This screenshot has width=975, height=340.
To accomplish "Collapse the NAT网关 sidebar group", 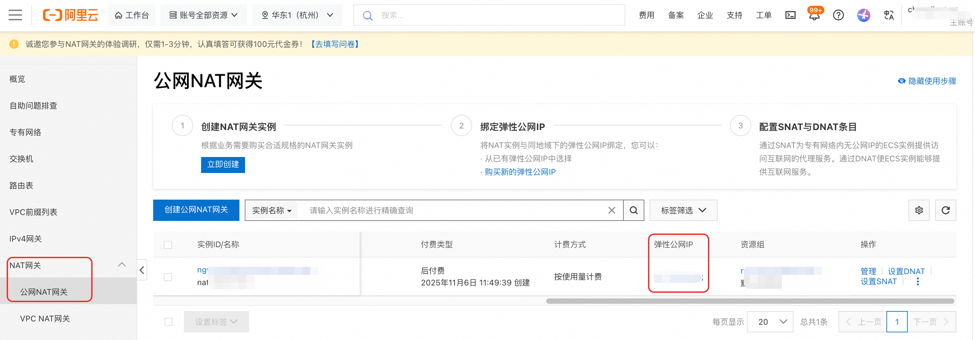I will tap(122, 265).
